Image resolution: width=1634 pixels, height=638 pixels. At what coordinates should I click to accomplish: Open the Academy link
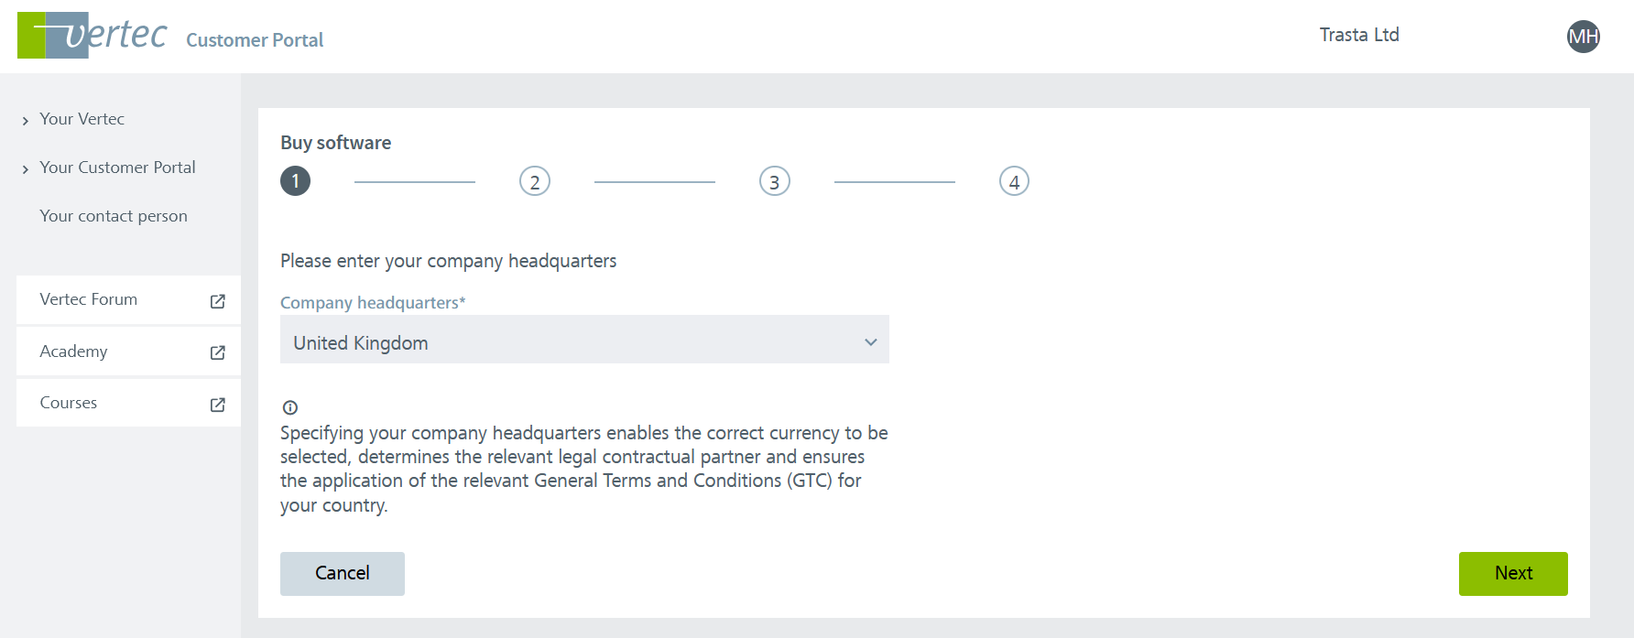point(73,351)
